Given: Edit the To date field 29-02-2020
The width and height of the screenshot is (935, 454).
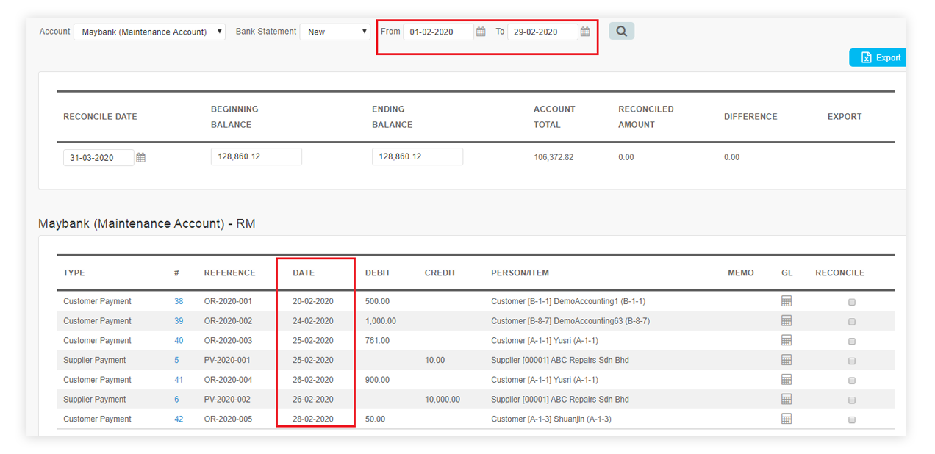Looking at the screenshot, I should point(542,32).
